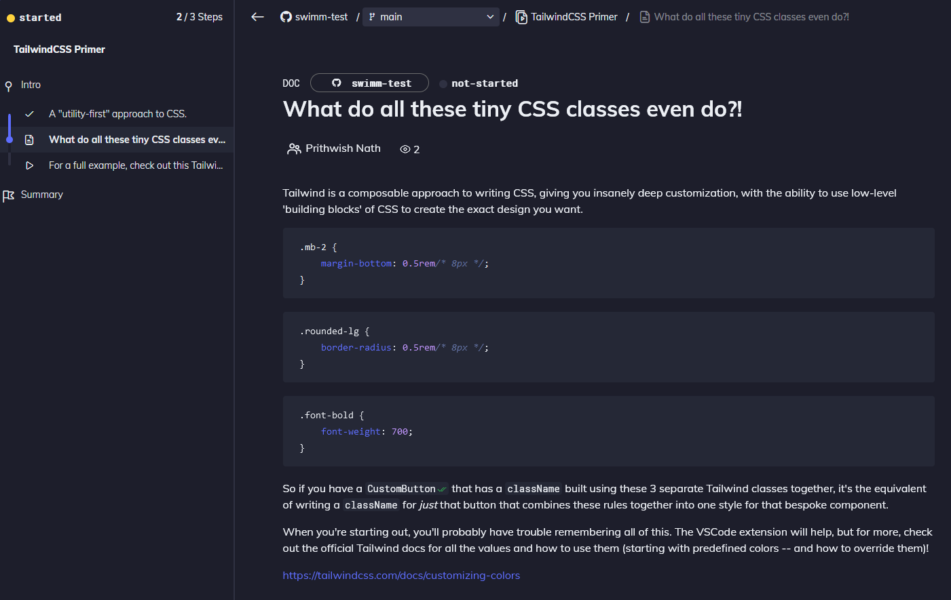Click the back arrow icon
Screen dimensions: 951x600
pos(257,17)
